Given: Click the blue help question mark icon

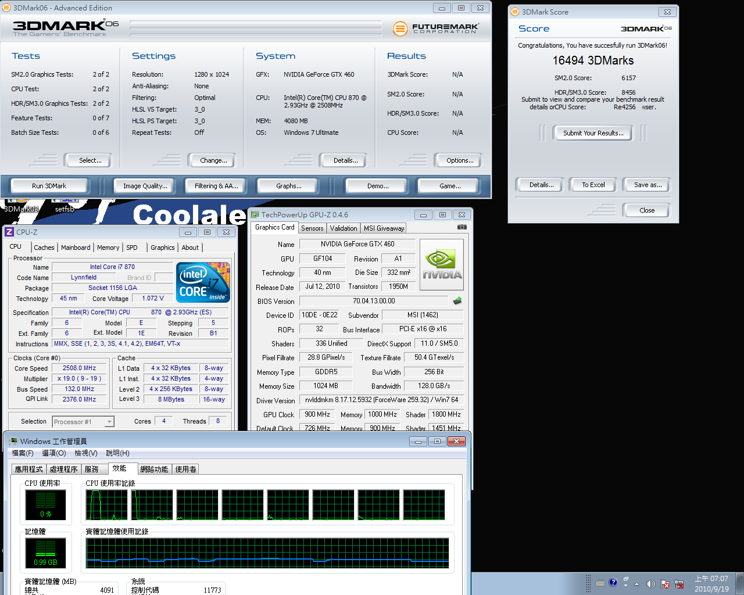Looking at the screenshot, I should pyautogui.click(x=613, y=582).
